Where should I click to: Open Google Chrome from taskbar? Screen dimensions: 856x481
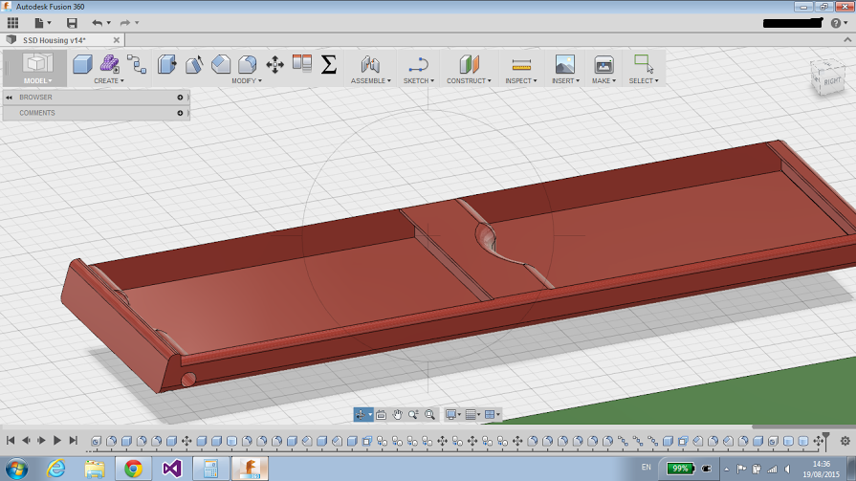pos(133,469)
